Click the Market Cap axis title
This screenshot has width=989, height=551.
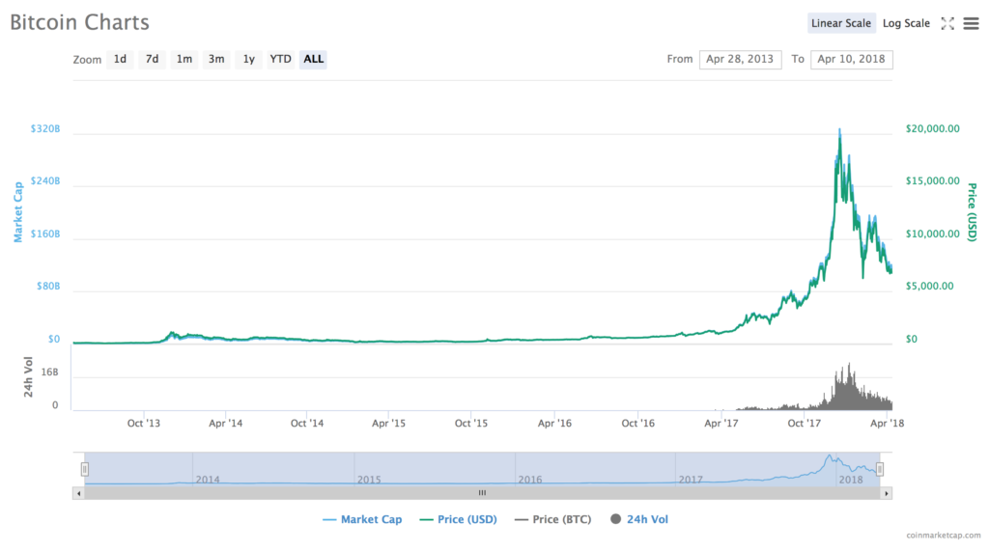click(x=18, y=212)
